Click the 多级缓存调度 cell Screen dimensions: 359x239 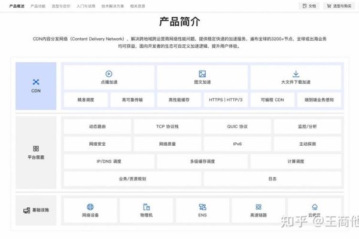point(202,161)
